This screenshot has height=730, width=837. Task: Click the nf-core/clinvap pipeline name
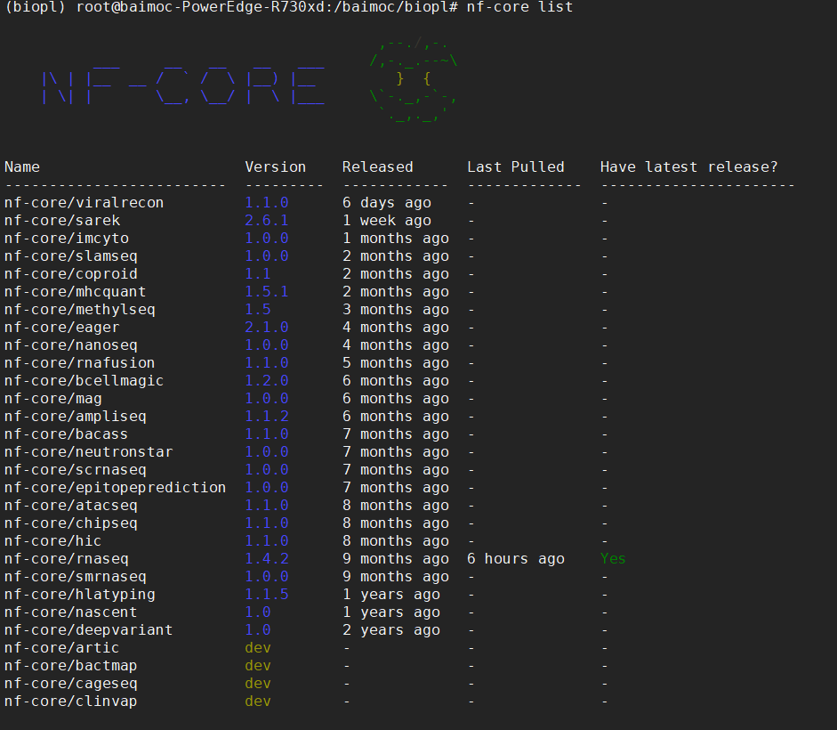pos(70,702)
